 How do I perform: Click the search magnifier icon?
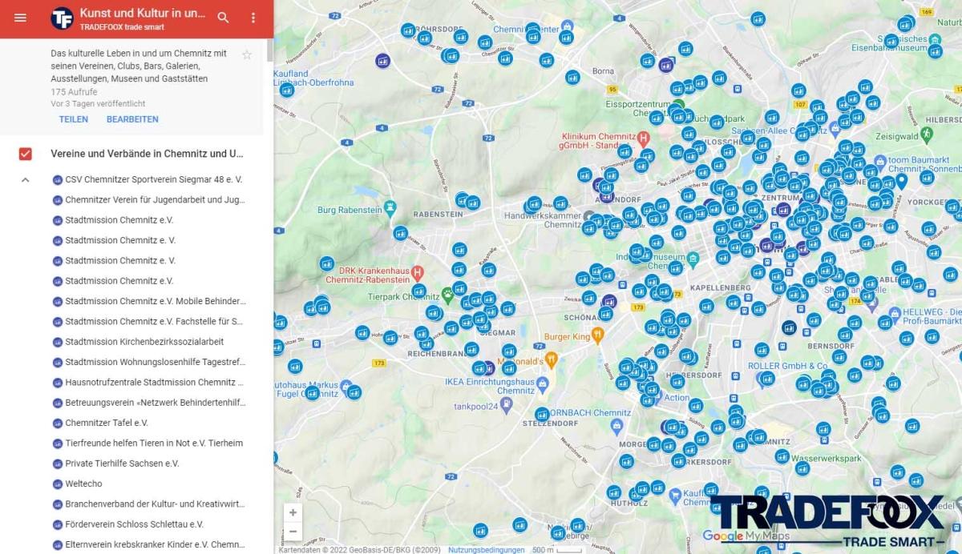click(224, 18)
